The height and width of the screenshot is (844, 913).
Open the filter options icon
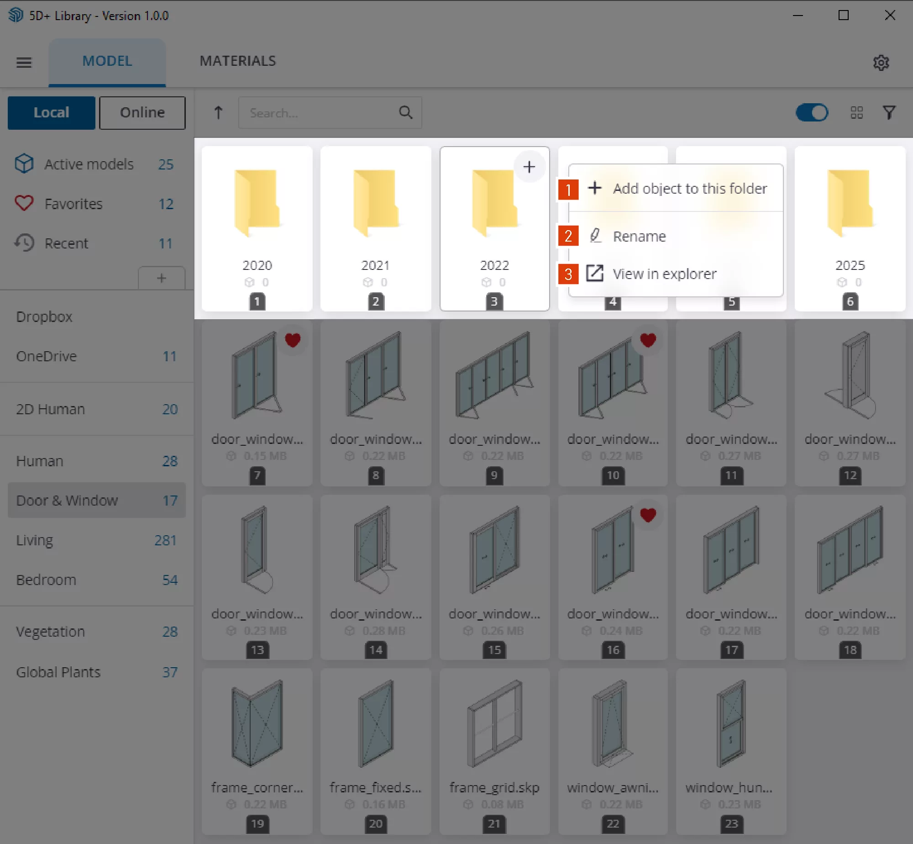tap(889, 113)
